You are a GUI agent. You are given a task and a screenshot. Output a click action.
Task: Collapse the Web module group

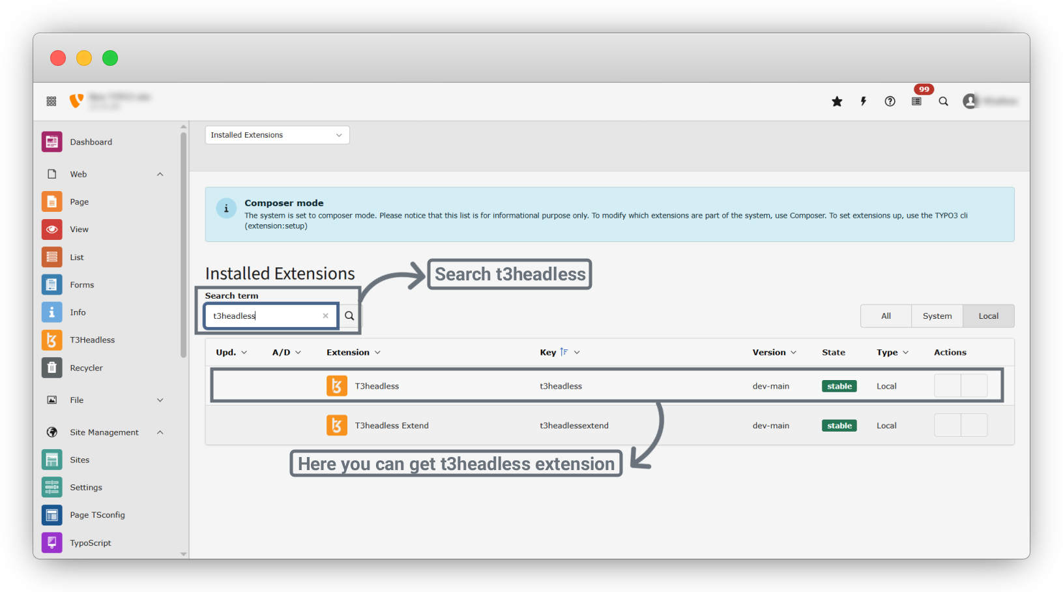160,174
